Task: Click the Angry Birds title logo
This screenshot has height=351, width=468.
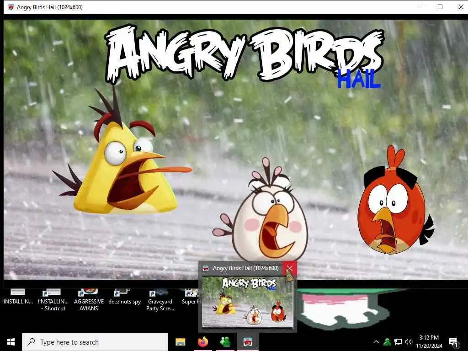Action: click(244, 54)
